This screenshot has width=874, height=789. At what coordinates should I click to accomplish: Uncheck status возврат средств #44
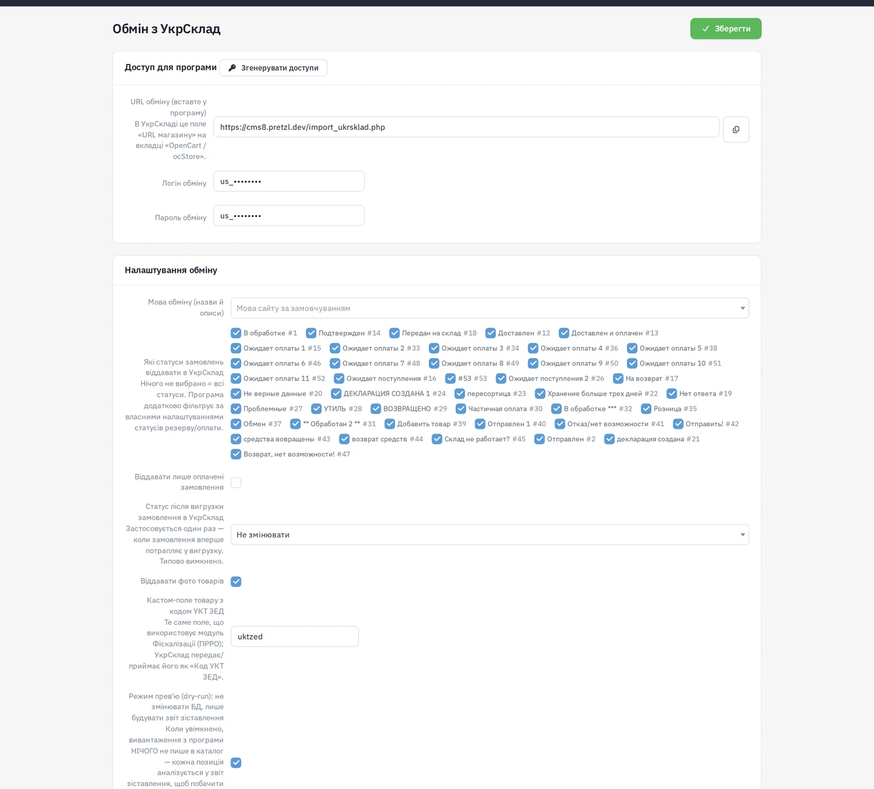click(x=344, y=439)
